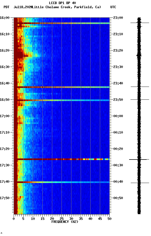Click the low-frequency burst near 16:23
The image size is (151, 236).
[x=23, y=56]
